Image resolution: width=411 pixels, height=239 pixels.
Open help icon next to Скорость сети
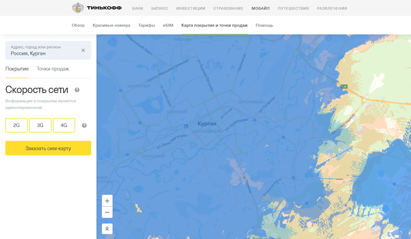point(77,90)
